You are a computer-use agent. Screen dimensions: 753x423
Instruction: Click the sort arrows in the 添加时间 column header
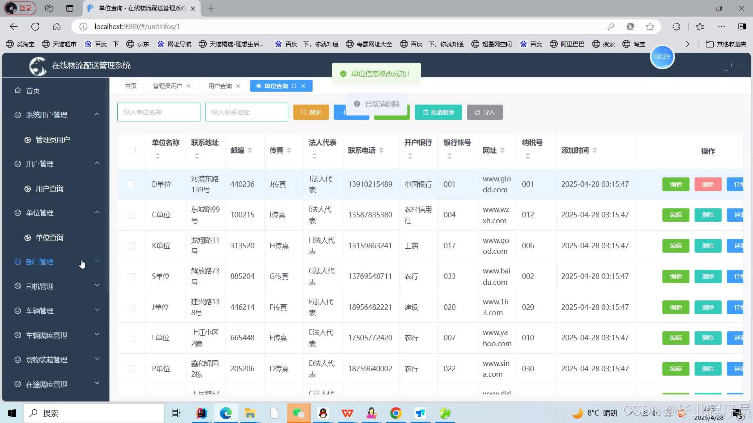(x=595, y=150)
